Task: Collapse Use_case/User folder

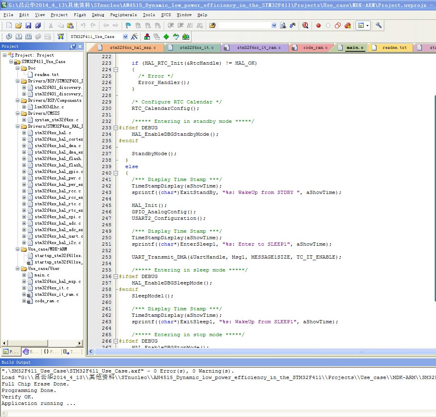Action: coord(17,269)
